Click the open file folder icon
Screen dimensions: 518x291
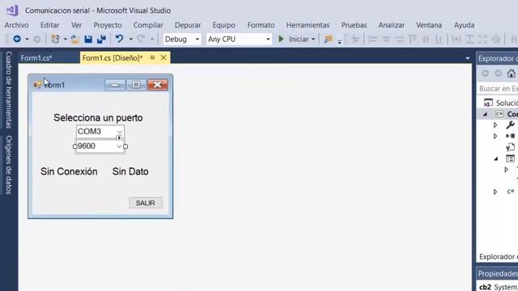pyautogui.click(x=75, y=40)
